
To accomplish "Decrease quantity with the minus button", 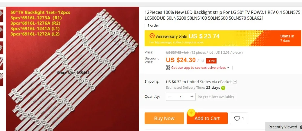I will pyautogui.click(x=170, y=97).
